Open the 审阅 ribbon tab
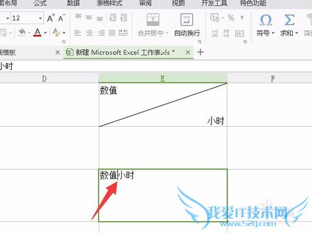This screenshot has width=312, height=233. (x=145, y=3)
